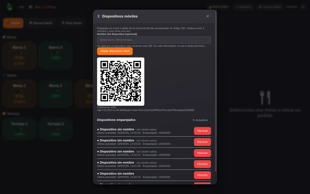Click the phone icon beside the dialog title
This screenshot has width=310, height=194.
coord(98,16)
